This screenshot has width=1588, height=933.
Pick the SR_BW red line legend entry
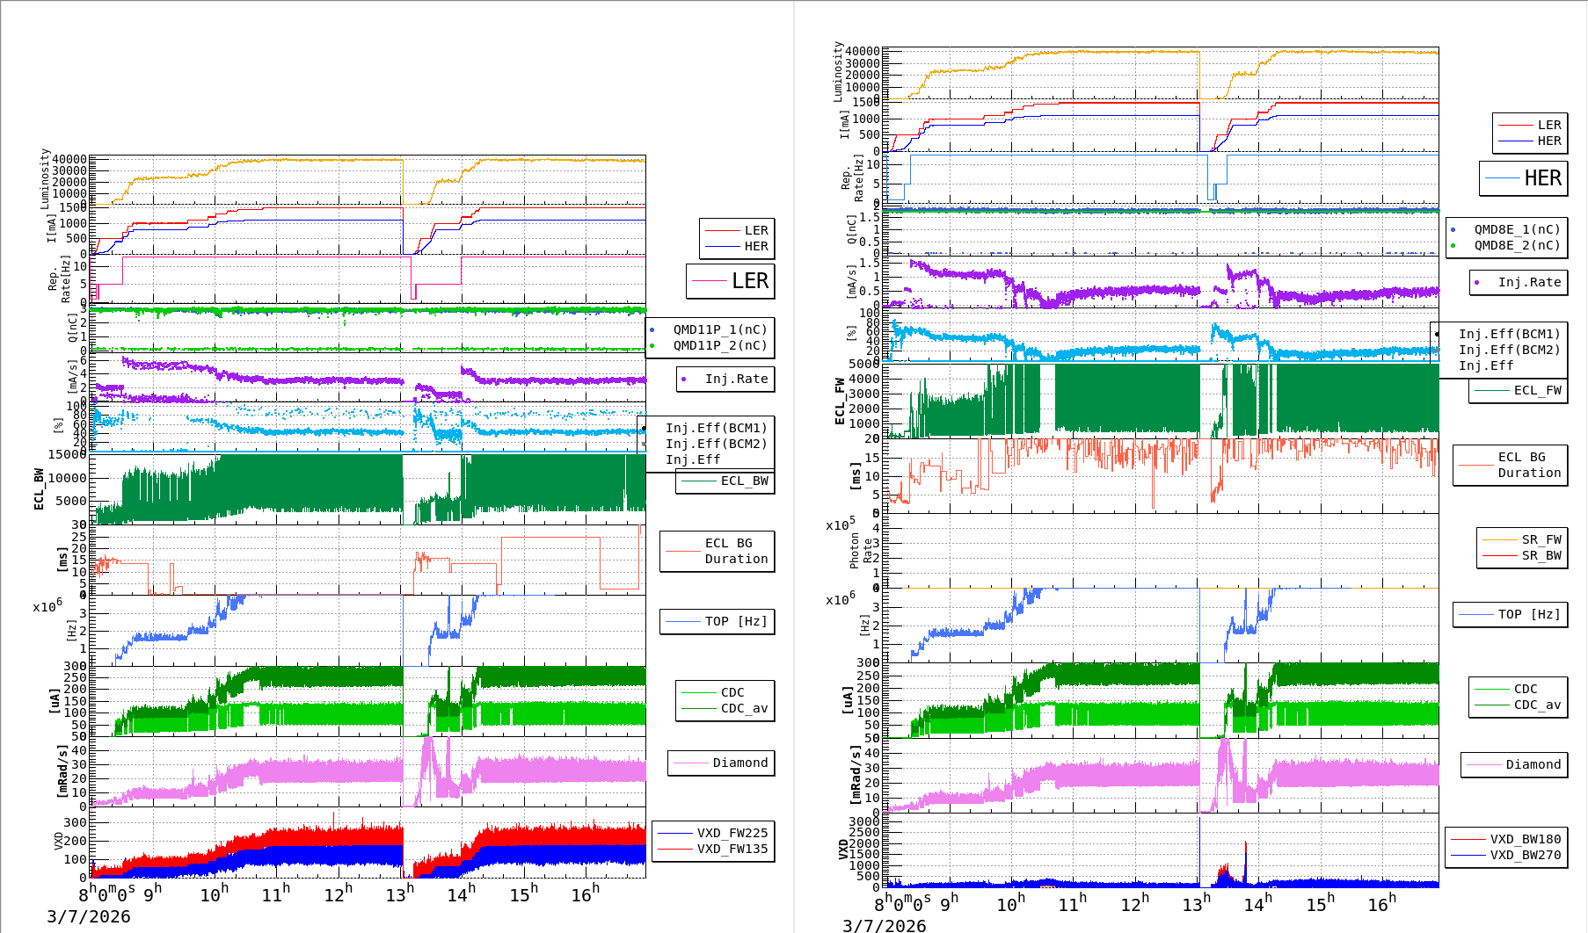click(1541, 555)
